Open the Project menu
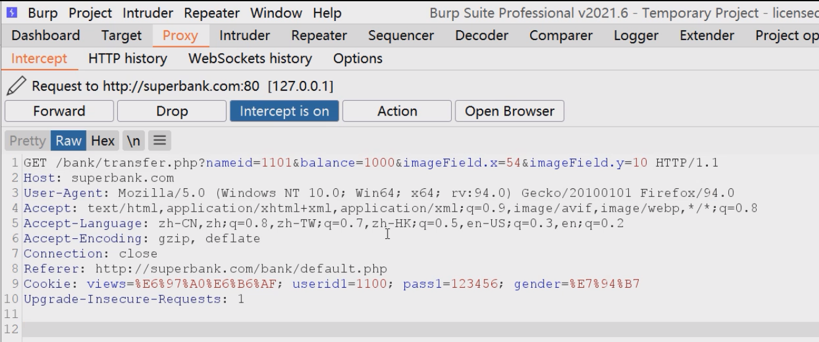Image resolution: width=819 pixels, height=342 pixels. pos(91,12)
